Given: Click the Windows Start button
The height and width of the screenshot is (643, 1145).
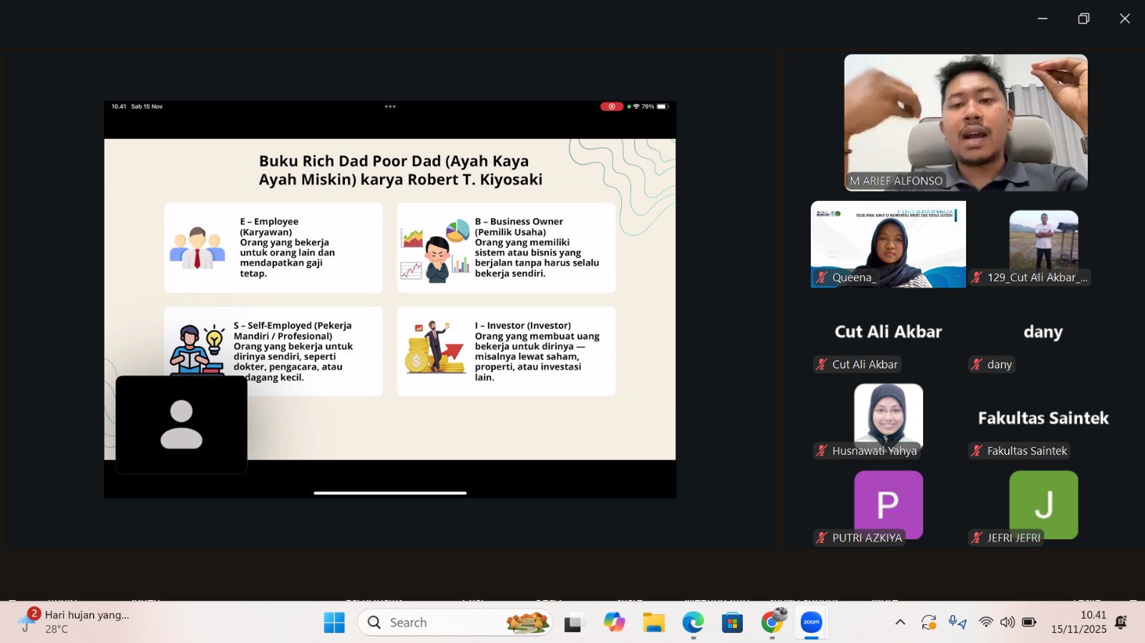Looking at the screenshot, I should point(334,622).
